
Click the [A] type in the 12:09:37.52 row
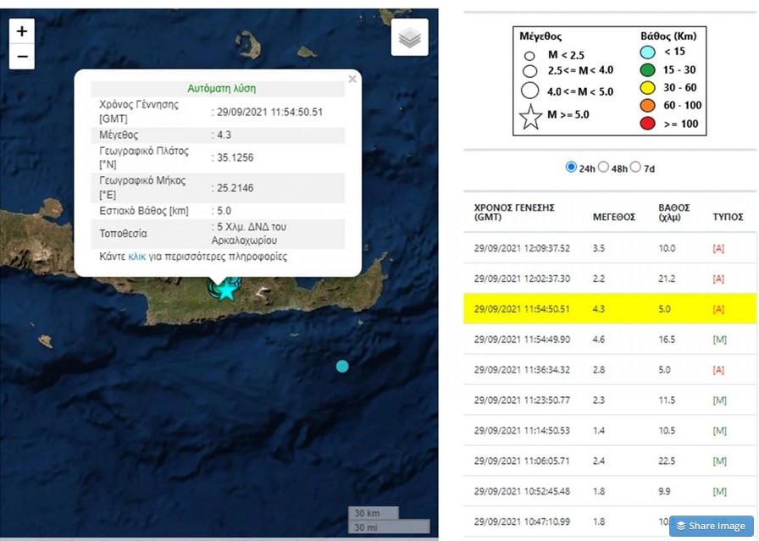point(718,248)
